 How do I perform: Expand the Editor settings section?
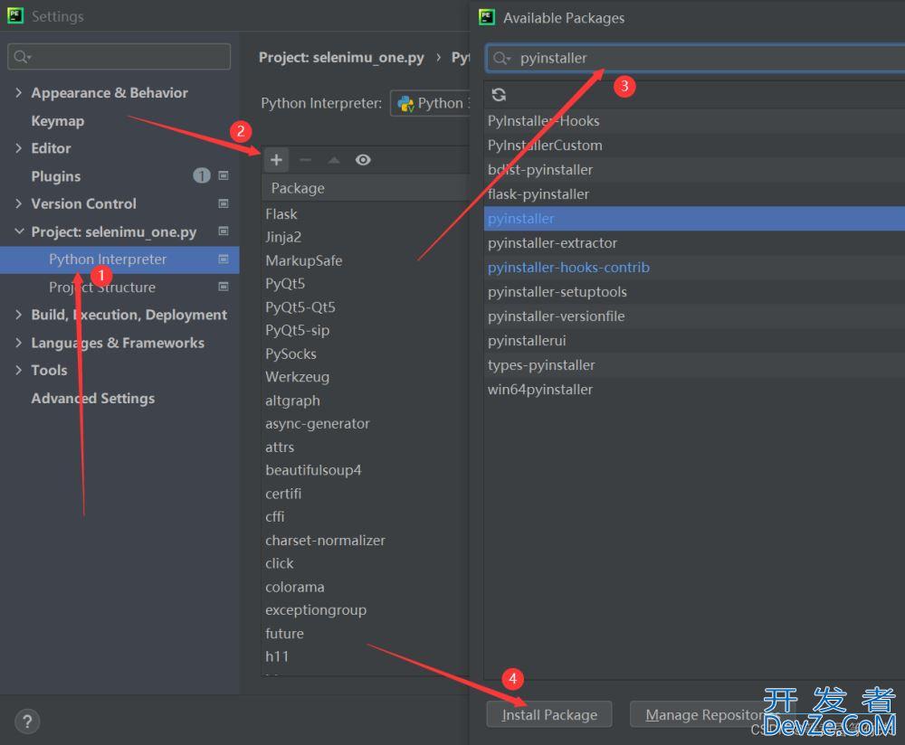18,148
